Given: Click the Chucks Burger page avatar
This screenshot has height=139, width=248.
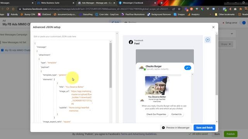Looking at the screenshot, I should click(141, 68).
